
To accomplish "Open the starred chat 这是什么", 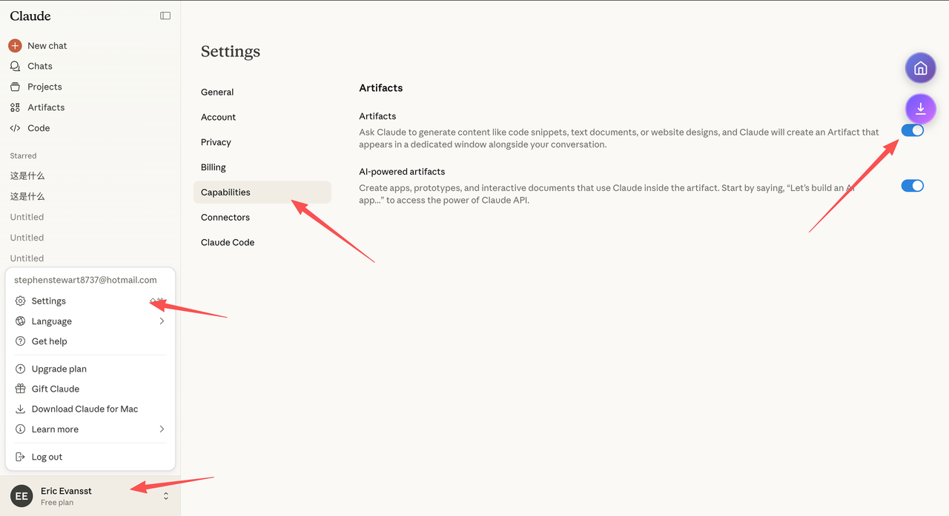I will [27, 175].
